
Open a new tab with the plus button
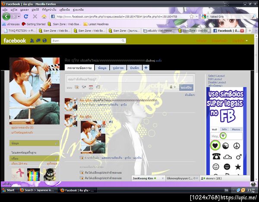[250, 31]
